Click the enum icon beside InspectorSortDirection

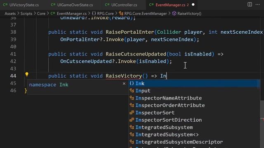pos(132,120)
